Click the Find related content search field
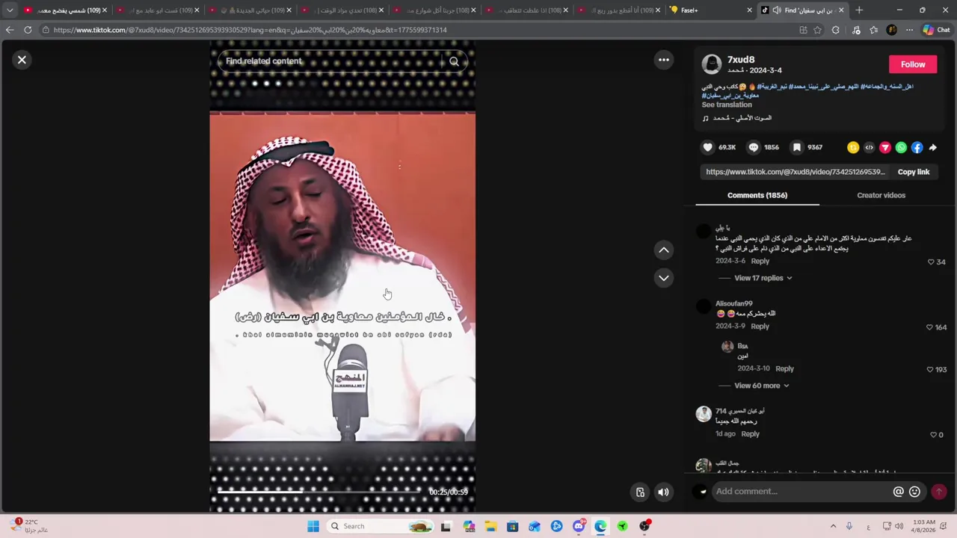Viewport: 957px width, 538px height. click(x=333, y=61)
